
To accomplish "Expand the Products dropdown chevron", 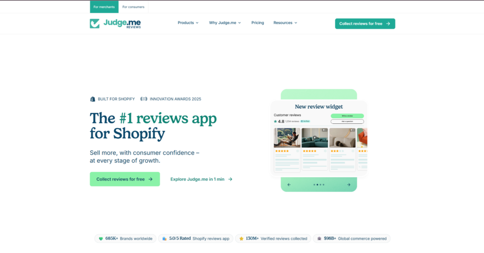I will coord(197,23).
